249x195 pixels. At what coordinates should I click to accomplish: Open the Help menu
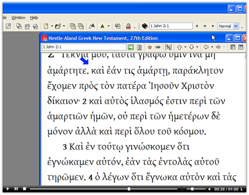click(x=34, y=17)
